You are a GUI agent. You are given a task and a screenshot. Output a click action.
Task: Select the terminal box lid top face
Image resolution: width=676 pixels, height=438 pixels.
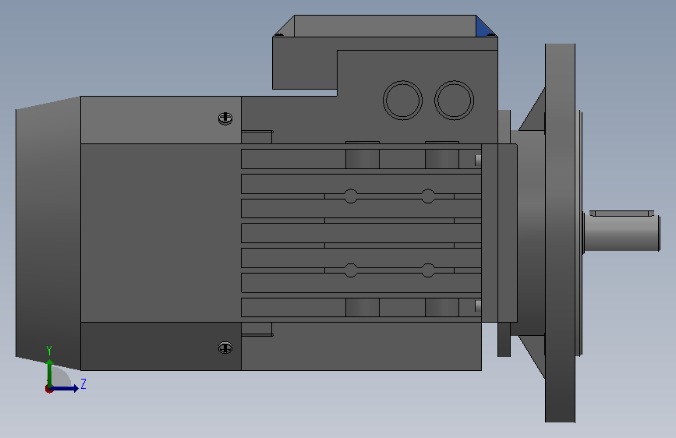point(385,26)
